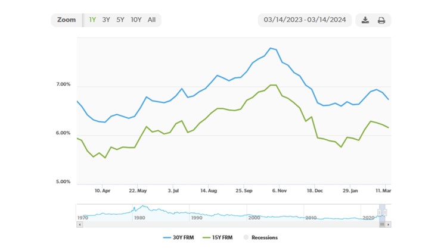The image size is (447, 251).
Task: Toggle the 15Y FRM series in legend
Action: (218, 237)
